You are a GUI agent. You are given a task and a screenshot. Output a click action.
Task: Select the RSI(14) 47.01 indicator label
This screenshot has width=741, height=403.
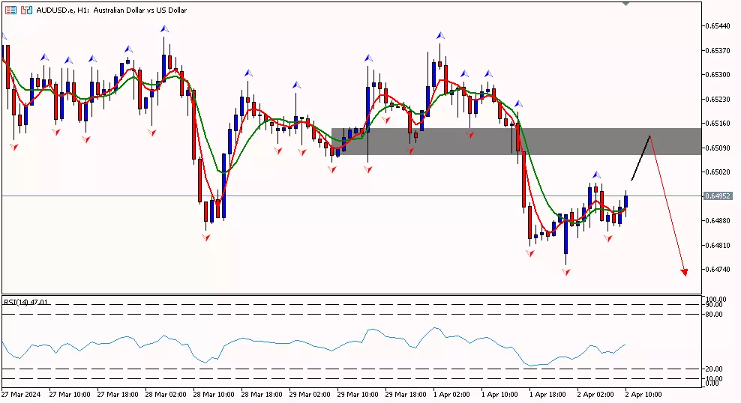coord(26,302)
